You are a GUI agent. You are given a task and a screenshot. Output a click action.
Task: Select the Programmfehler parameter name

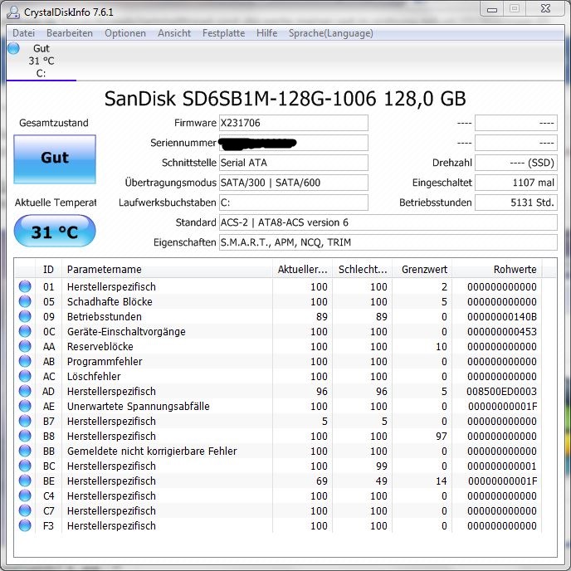coord(105,361)
